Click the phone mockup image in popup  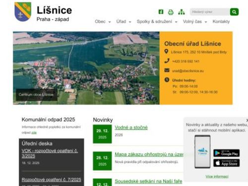(202, 152)
